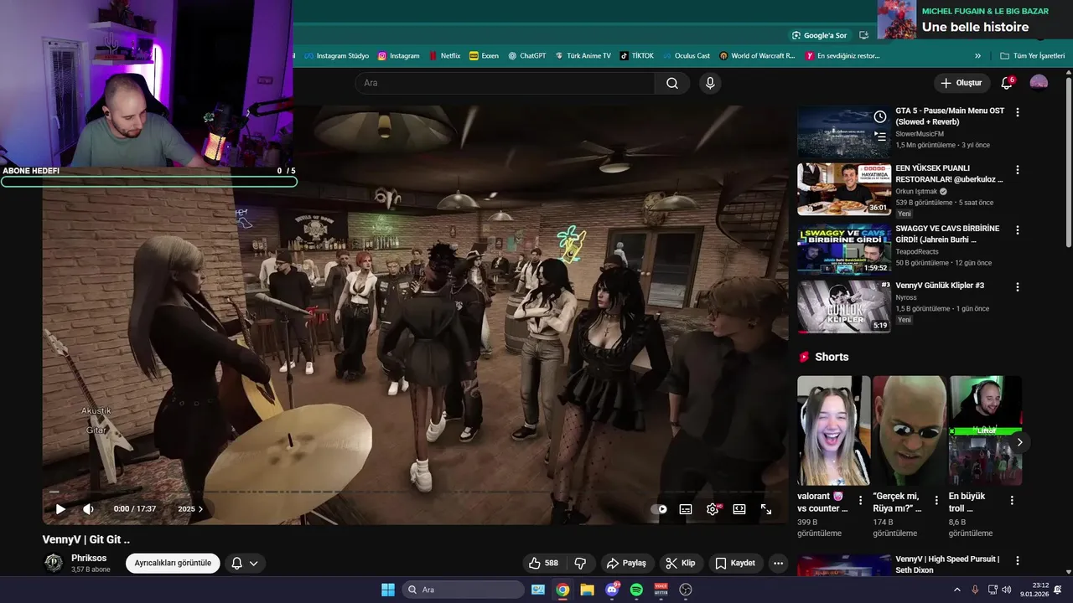Screen dimensions: 1073x603
Task: Open the TİKTOK bookmark
Action: coord(636,56)
